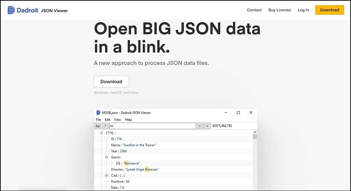Screen dimensions: 351x191
Task: Close the M2GB.json viewer window
Action: pos(251,113)
